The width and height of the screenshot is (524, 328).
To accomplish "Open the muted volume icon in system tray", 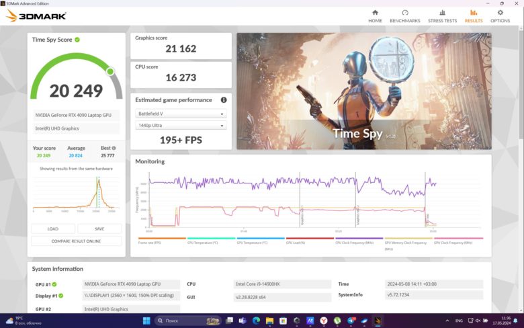I will pyautogui.click(x=478, y=321).
